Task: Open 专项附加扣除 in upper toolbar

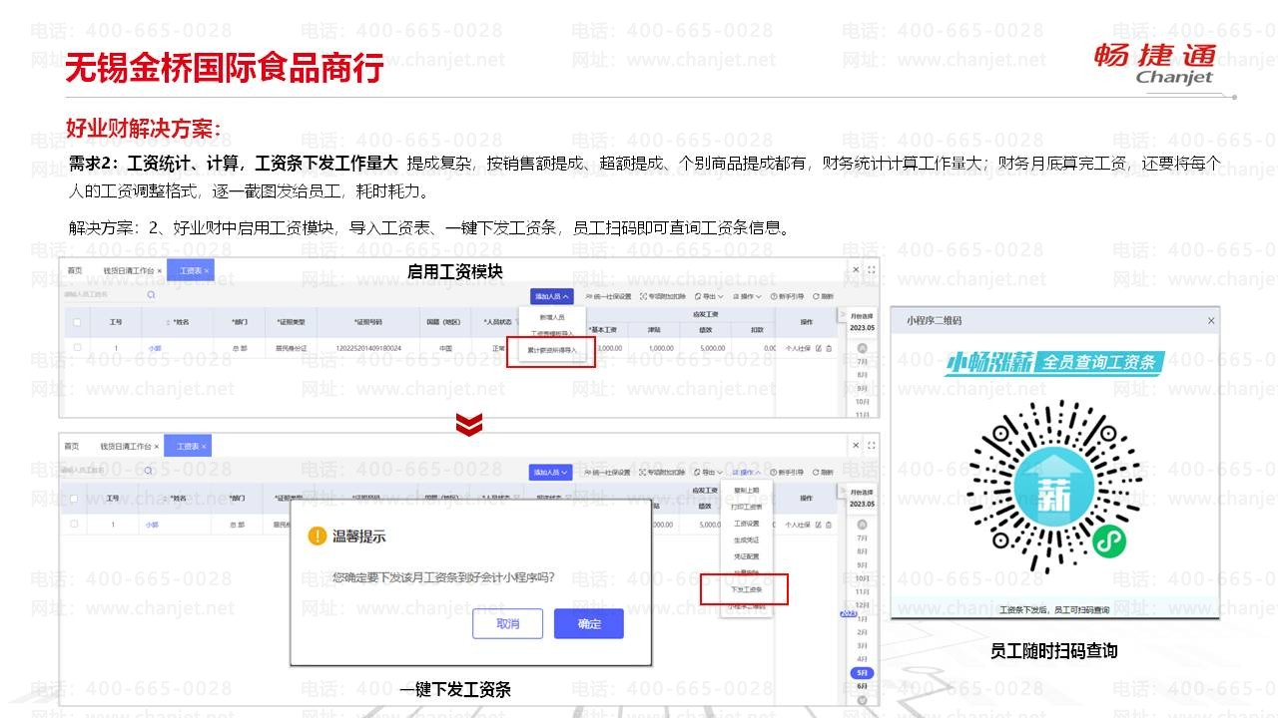Action: pos(663,296)
